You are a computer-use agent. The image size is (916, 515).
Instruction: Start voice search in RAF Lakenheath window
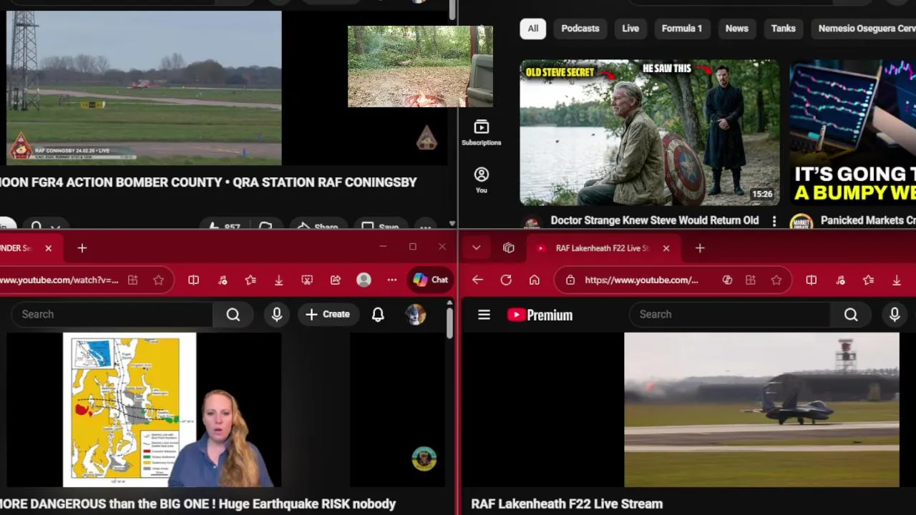pos(895,314)
